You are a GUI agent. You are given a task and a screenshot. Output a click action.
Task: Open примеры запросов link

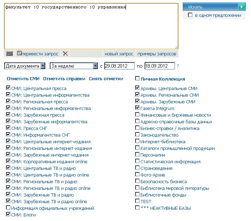[x=157, y=54]
